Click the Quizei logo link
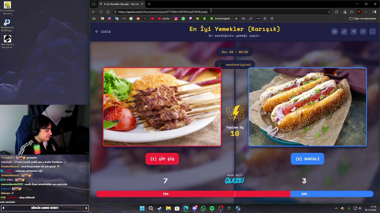380x213 pixels. point(235,180)
